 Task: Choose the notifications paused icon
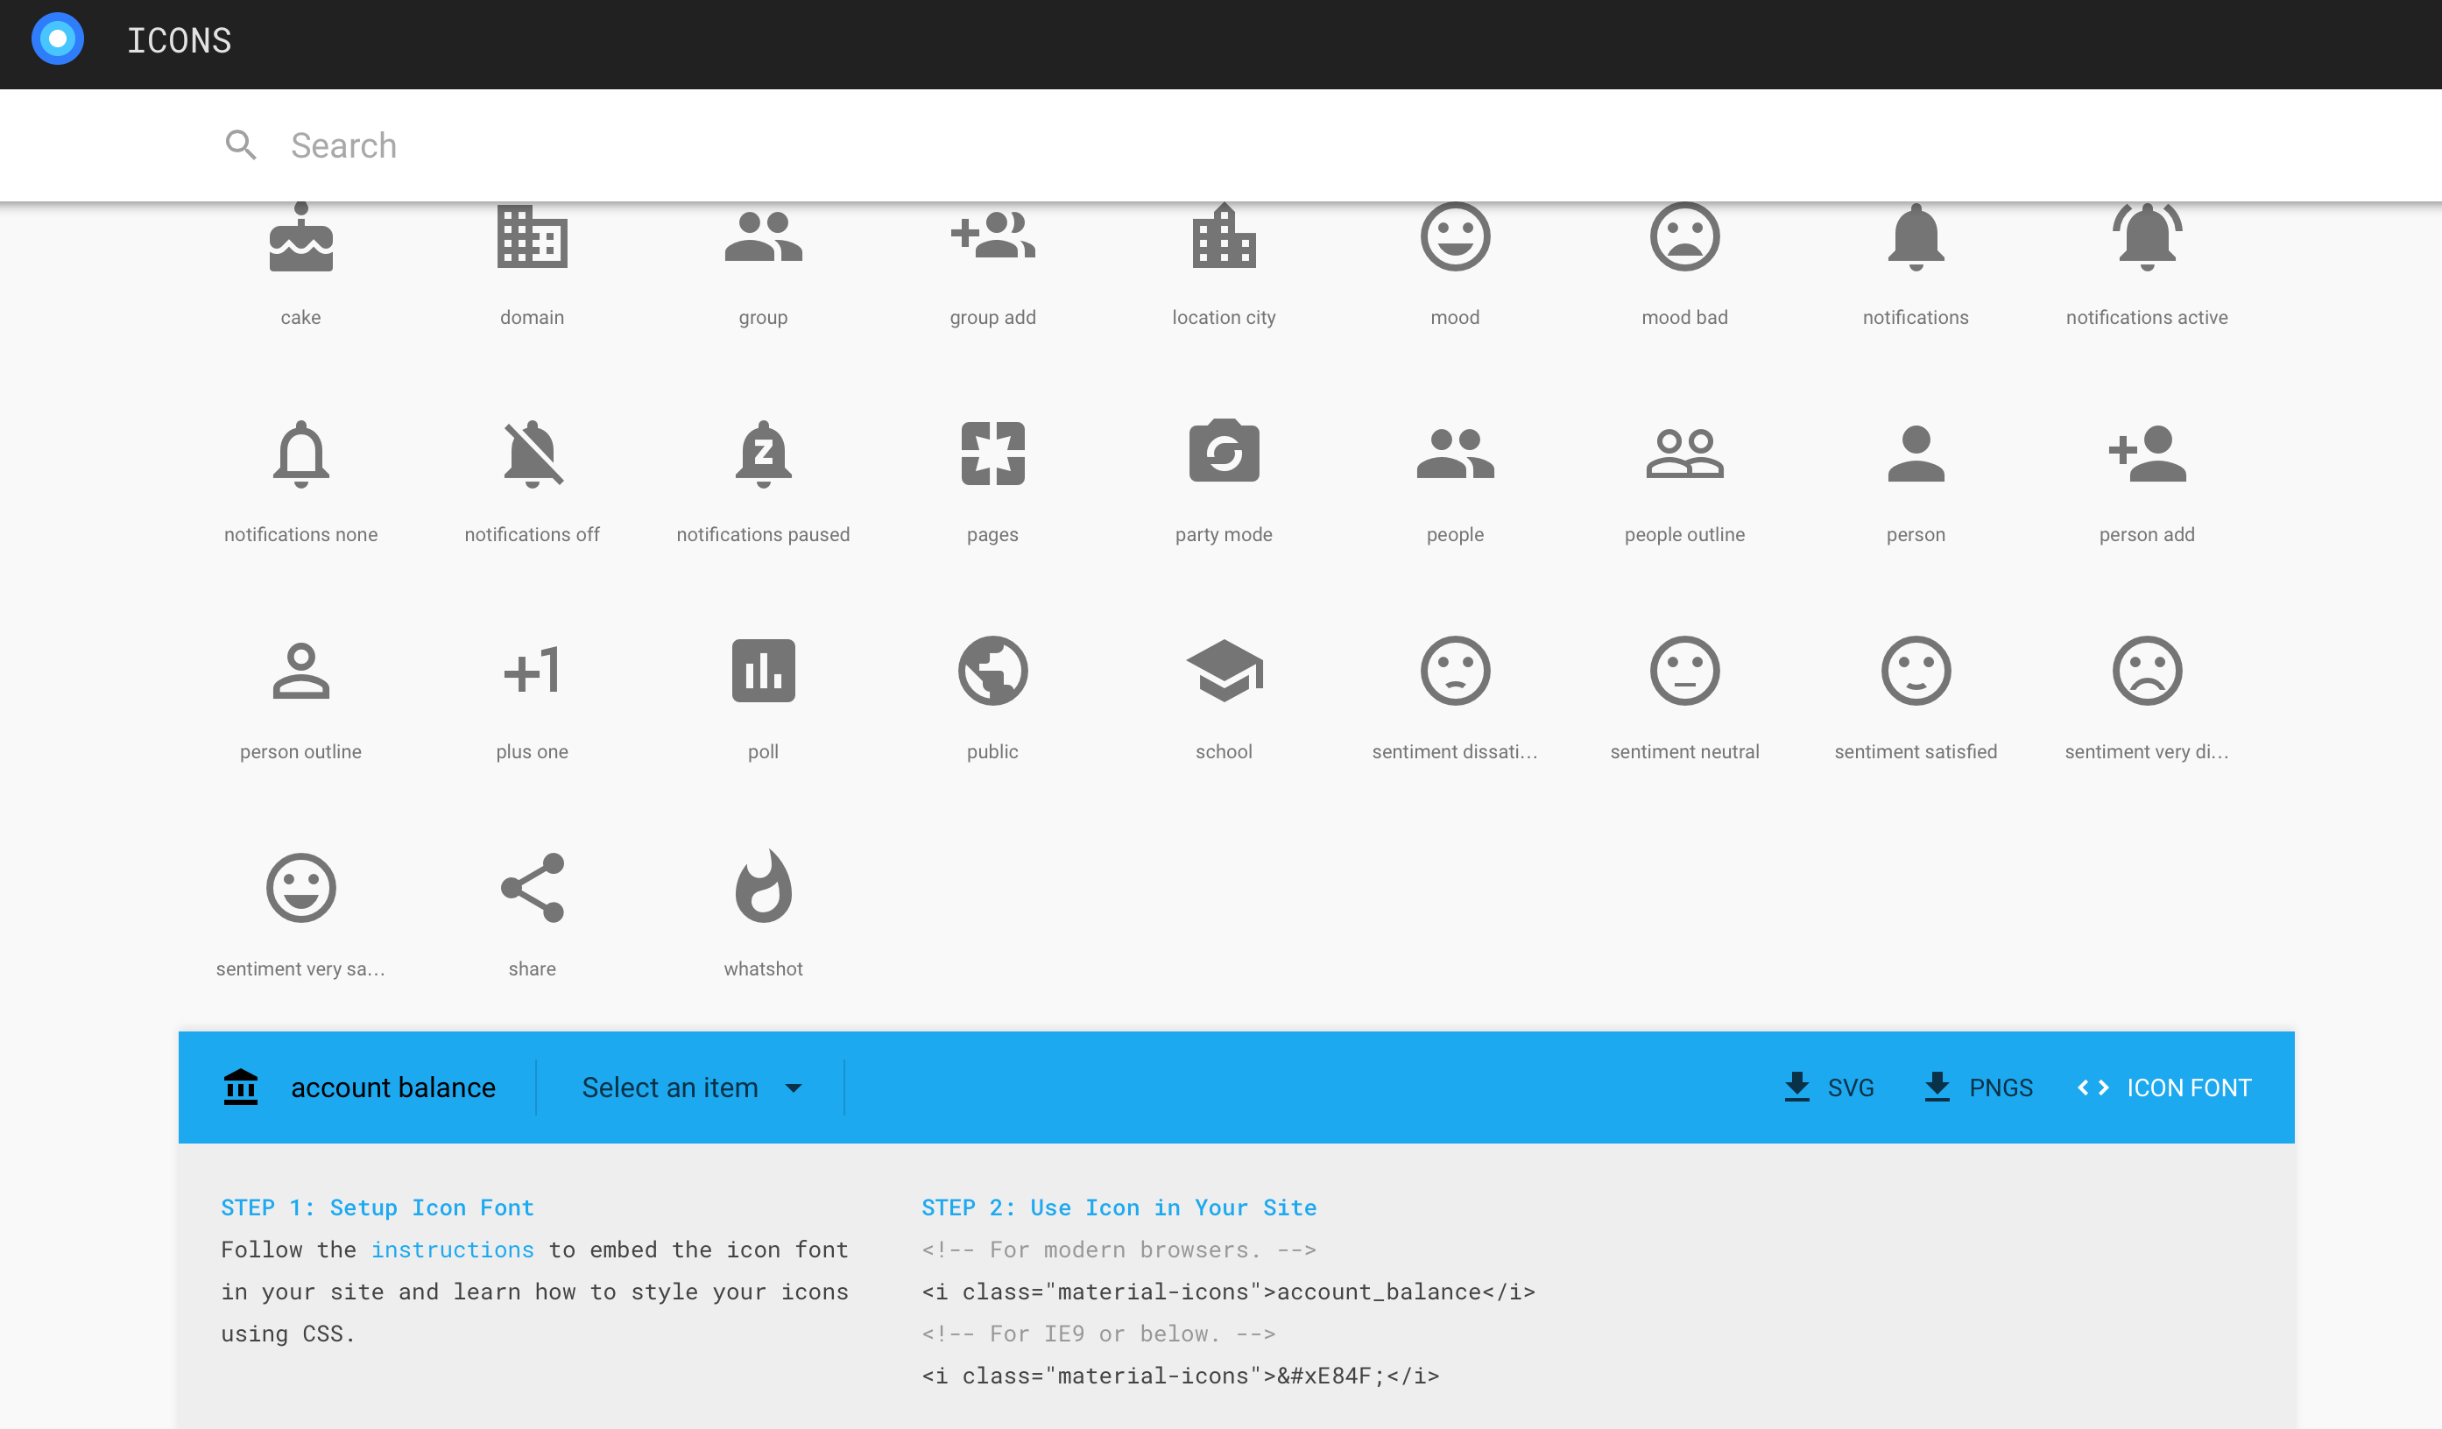[764, 454]
